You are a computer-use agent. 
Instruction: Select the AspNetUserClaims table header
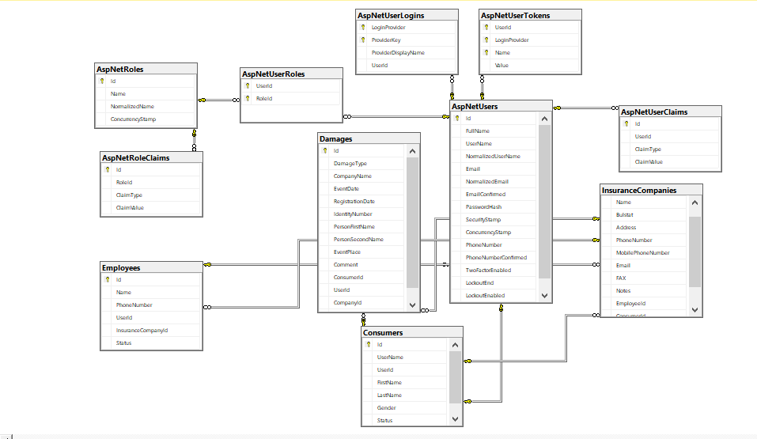click(x=670, y=112)
